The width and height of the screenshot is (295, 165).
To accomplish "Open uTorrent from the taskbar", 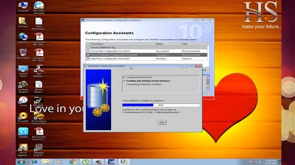I will point(85,162).
